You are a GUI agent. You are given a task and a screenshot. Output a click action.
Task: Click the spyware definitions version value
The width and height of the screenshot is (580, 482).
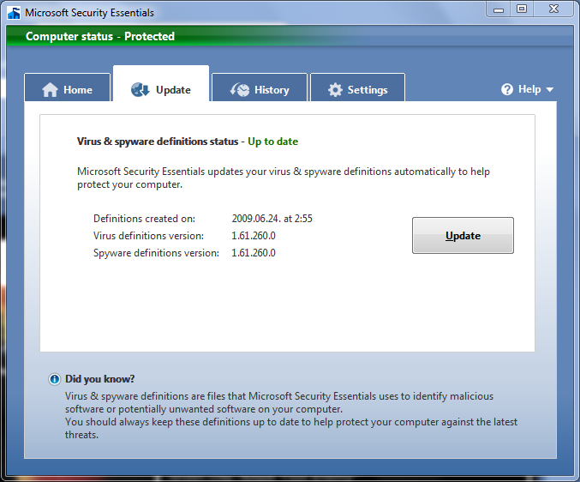click(x=254, y=253)
